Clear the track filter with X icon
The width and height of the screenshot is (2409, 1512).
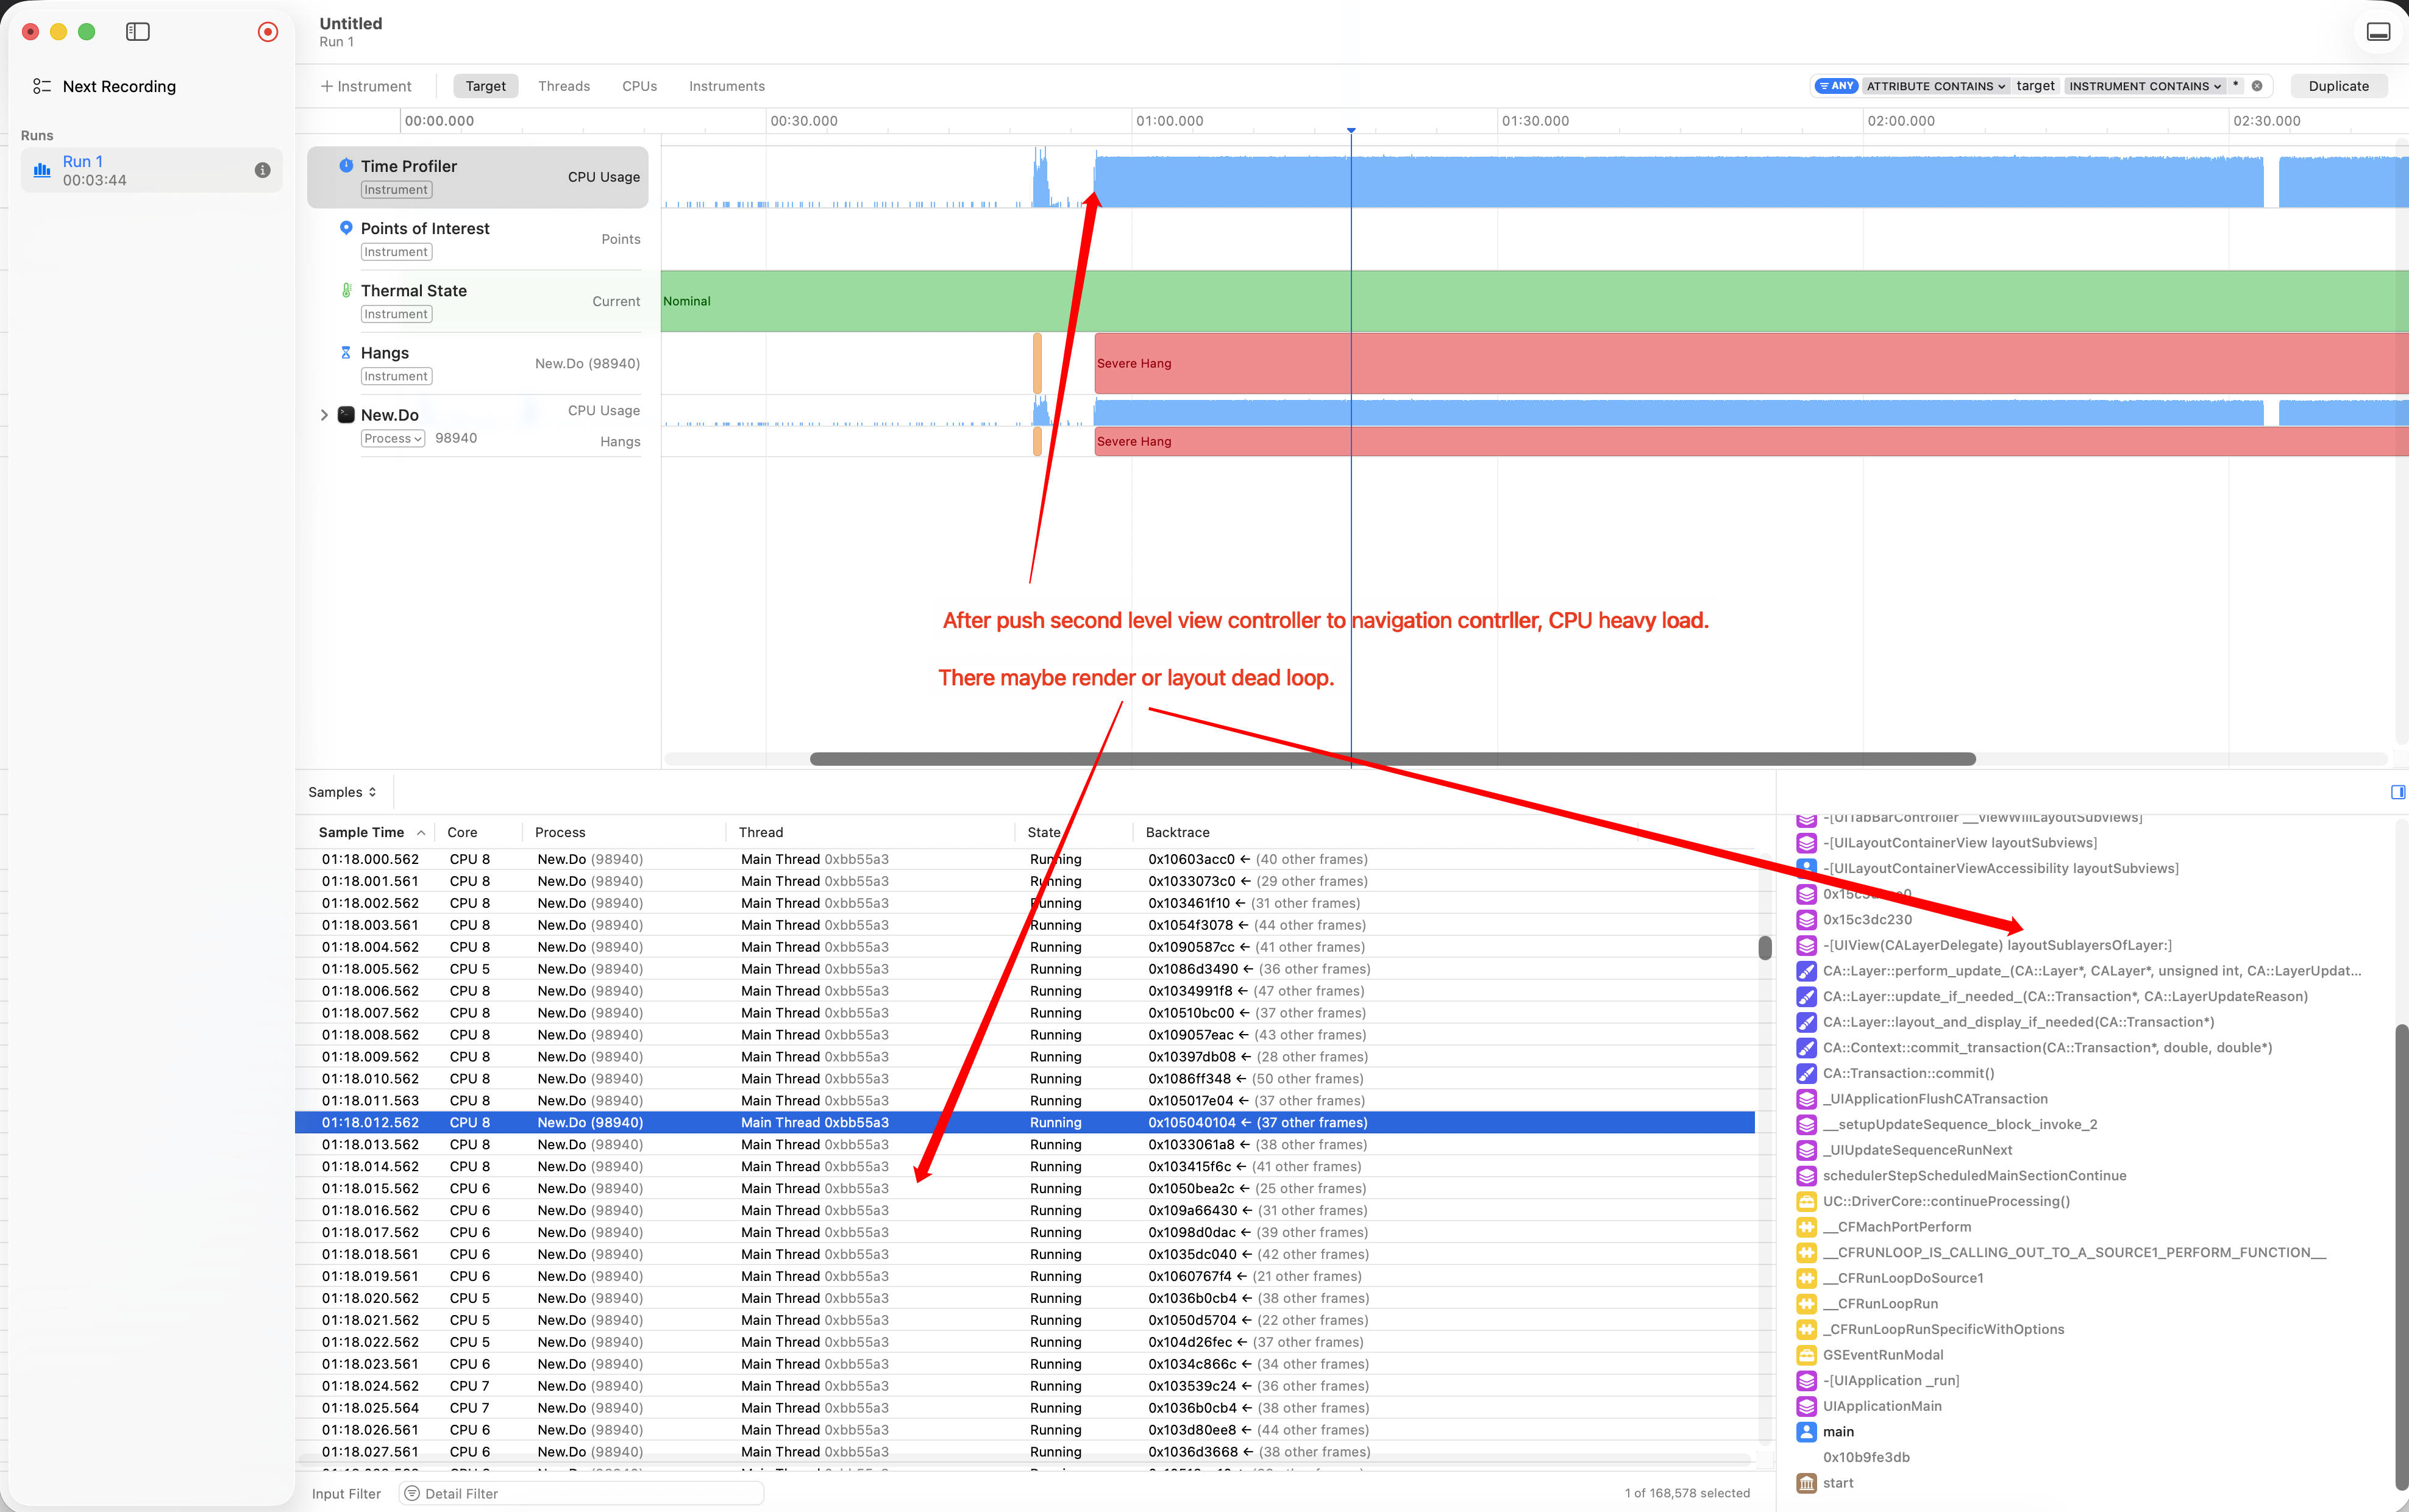click(2256, 86)
